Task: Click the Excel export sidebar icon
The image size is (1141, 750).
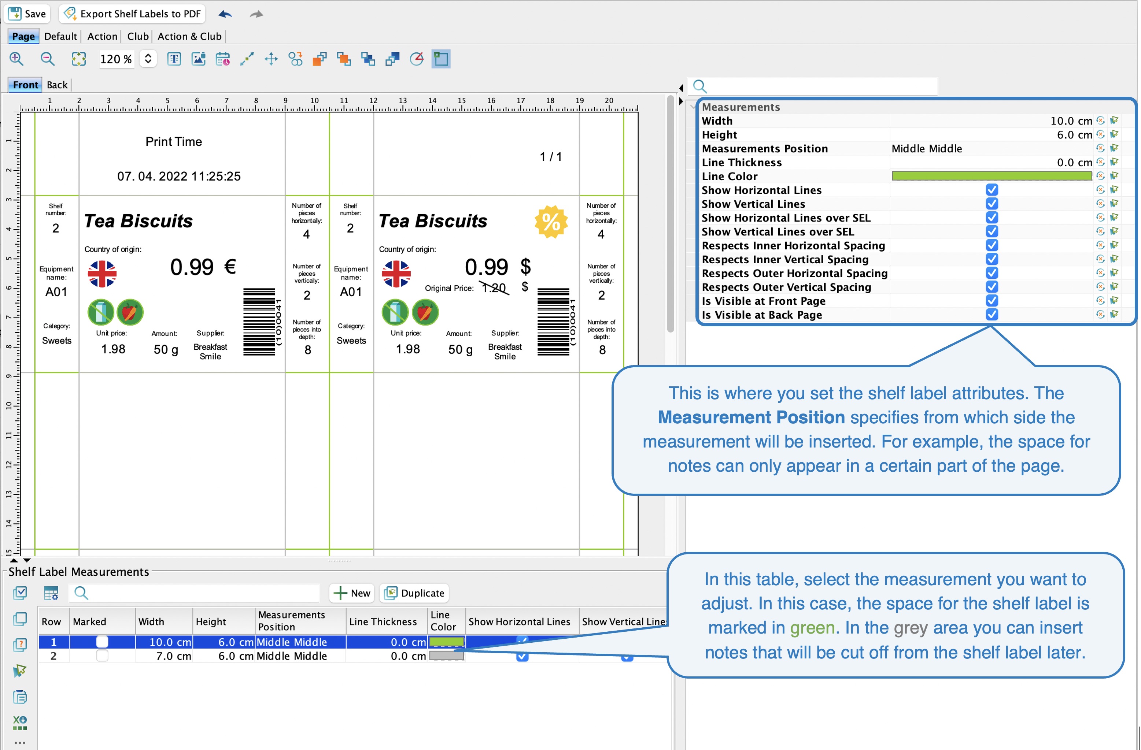Action: (x=20, y=723)
